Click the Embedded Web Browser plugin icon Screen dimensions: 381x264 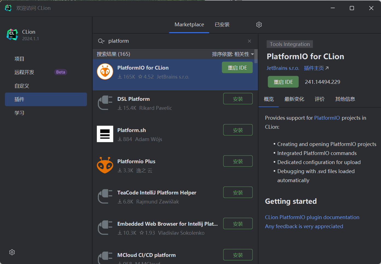coord(105,228)
